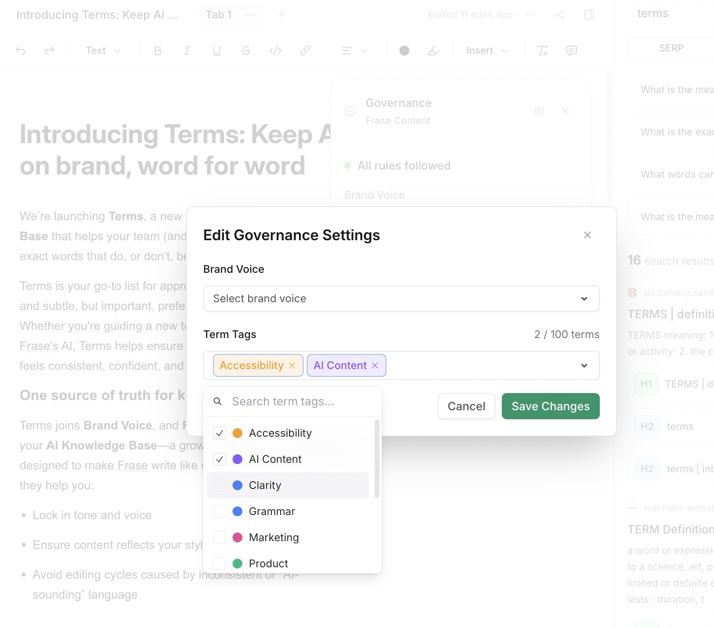Toggle bold formatting
Image resolution: width=714 pixels, height=628 pixels.
point(158,51)
